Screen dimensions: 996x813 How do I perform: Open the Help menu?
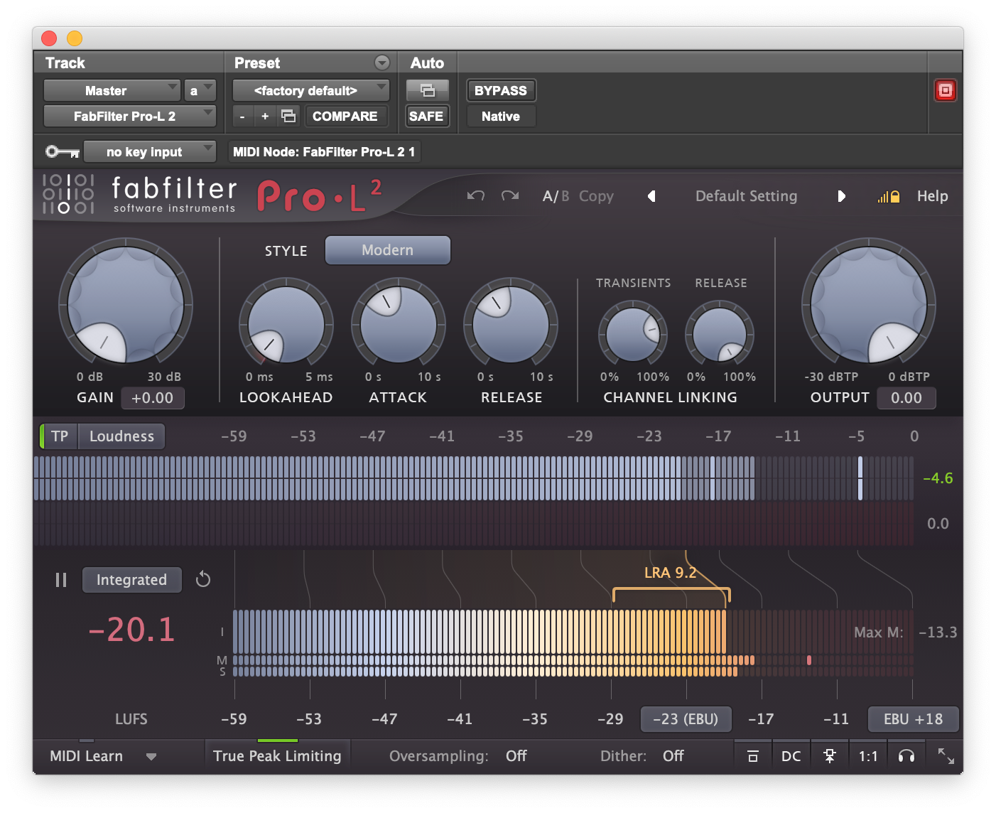coord(932,196)
